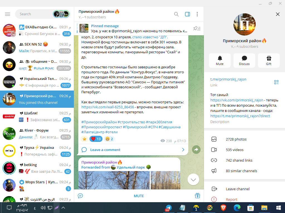Click Report in the info panel

pos(245,199)
